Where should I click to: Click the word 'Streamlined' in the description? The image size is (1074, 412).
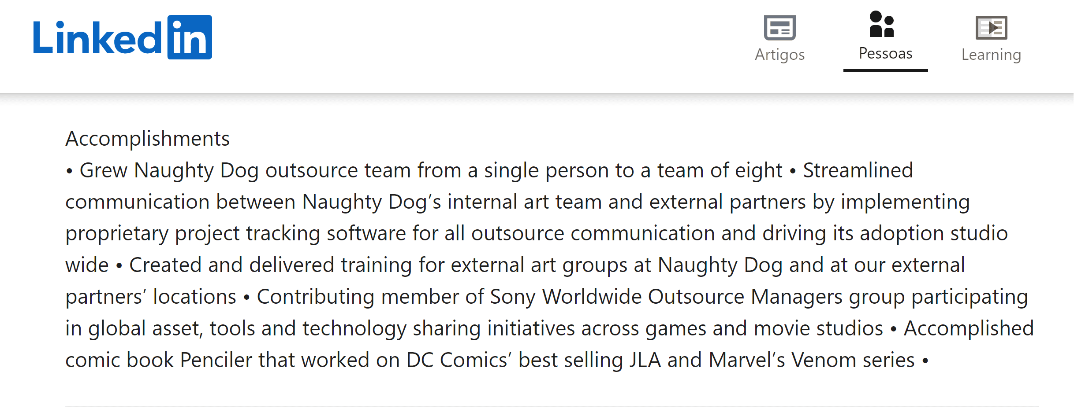pos(858,170)
